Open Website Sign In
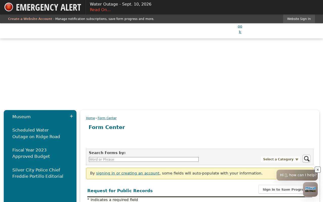 pyautogui.click(x=299, y=19)
